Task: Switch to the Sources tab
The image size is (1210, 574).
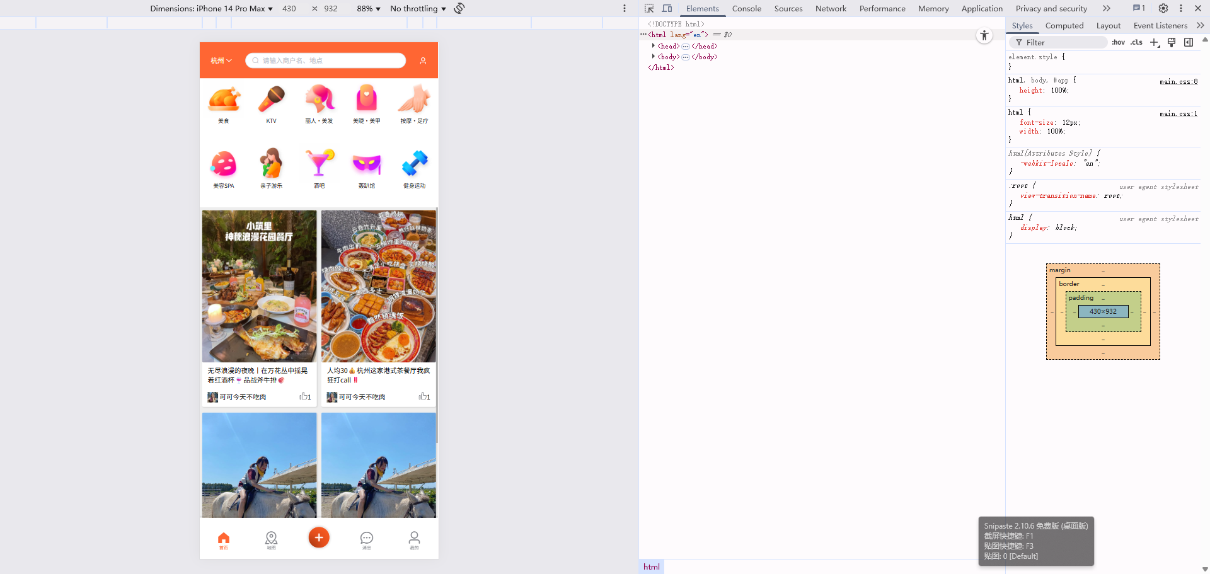Action: 788,8
